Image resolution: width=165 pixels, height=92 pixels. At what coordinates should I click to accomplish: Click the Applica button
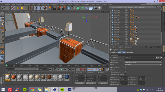click(103, 83)
